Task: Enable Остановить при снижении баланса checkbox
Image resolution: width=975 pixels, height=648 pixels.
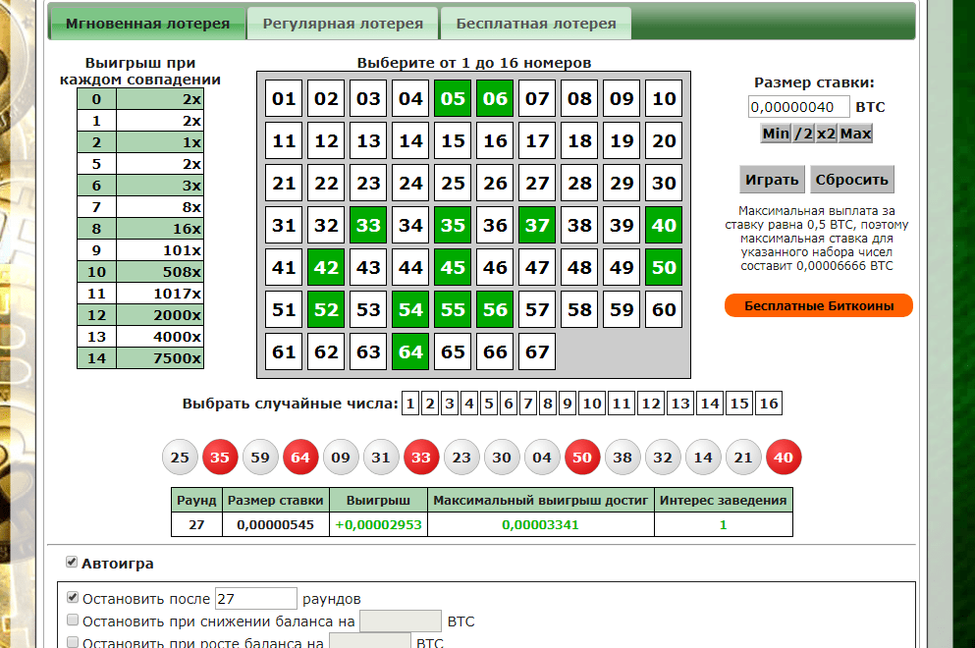Action: click(73, 620)
